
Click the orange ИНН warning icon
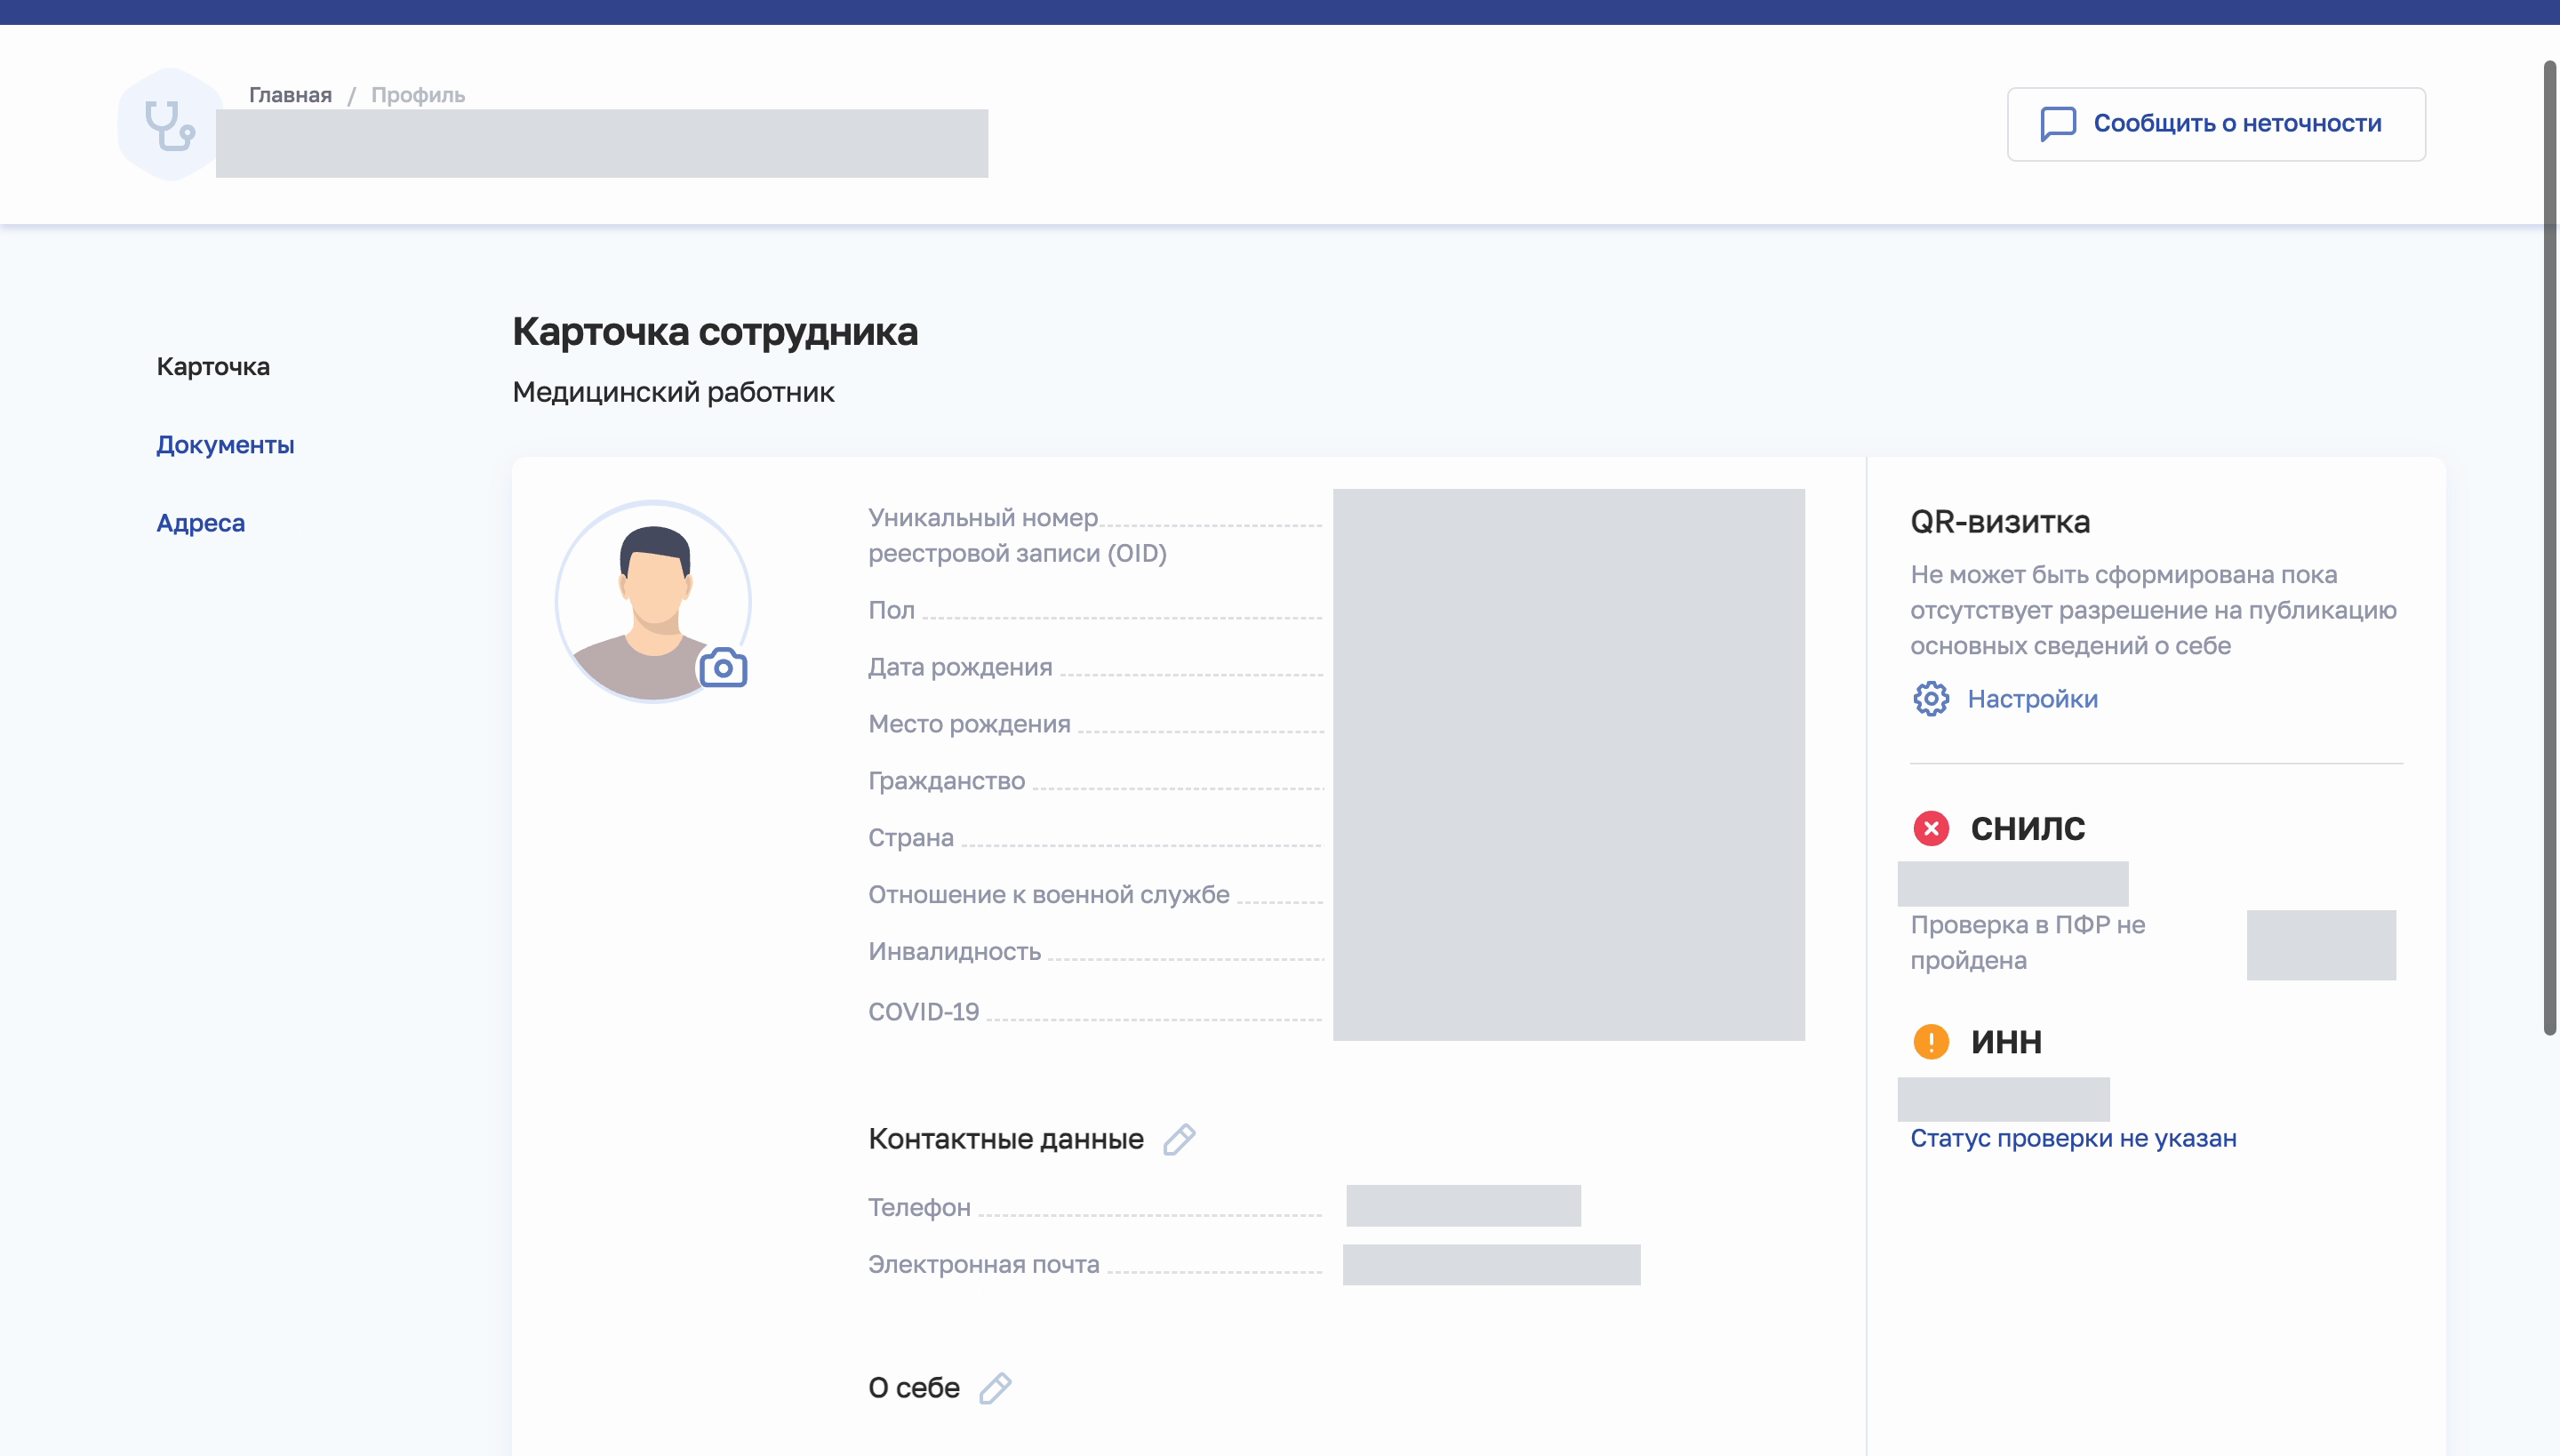pos(1931,1042)
